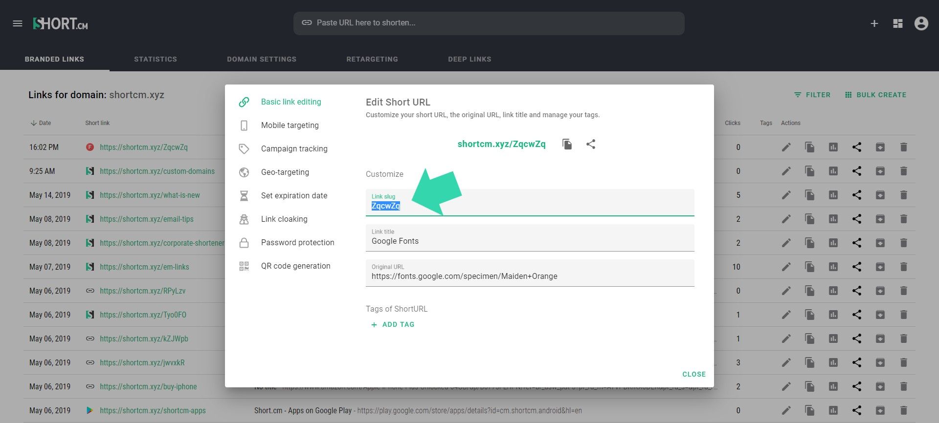This screenshot has height=423, width=939.
Task: Open https://shortcm.xyz/shortcm-apps link
Action: coord(153,410)
